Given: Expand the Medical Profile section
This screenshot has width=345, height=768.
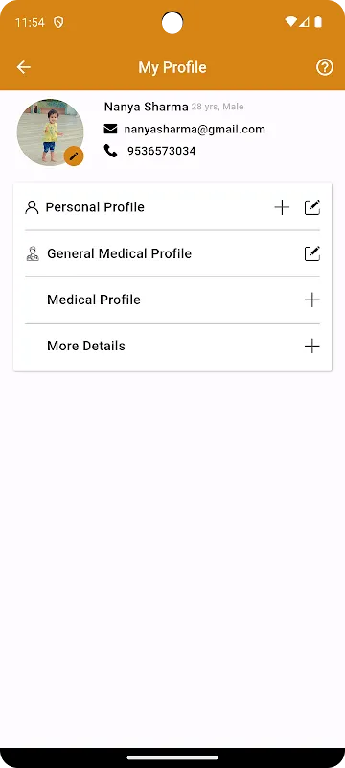Looking at the screenshot, I should click(311, 300).
